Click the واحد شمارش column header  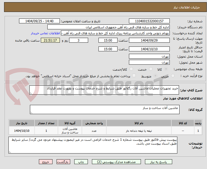(x=94, y=123)
